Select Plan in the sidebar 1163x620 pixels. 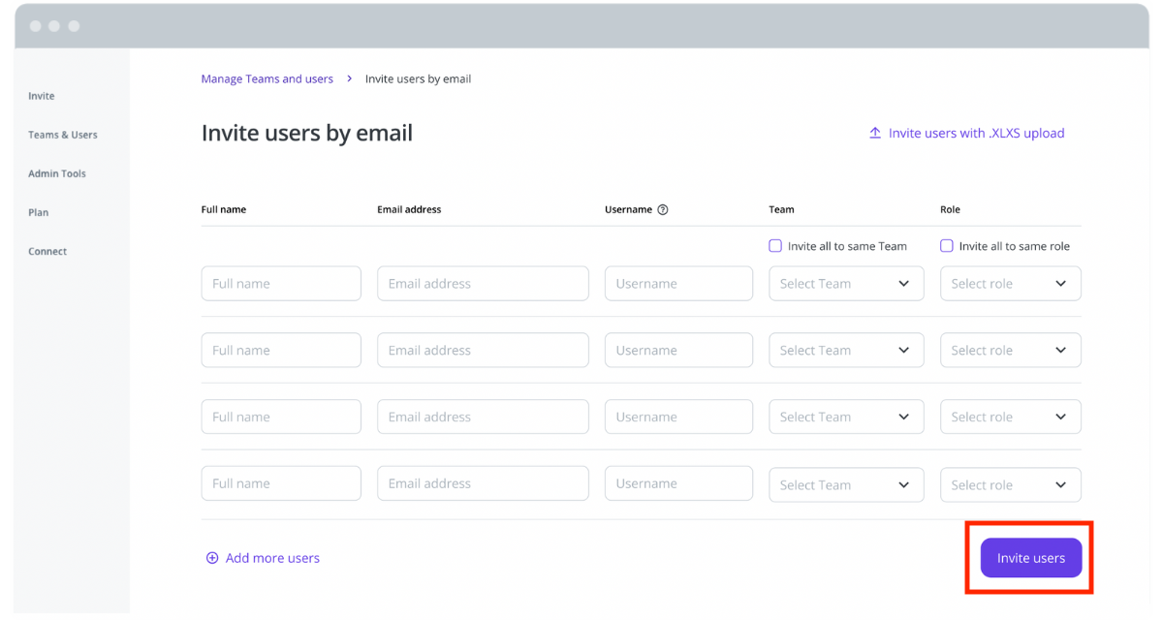click(x=39, y=212)
